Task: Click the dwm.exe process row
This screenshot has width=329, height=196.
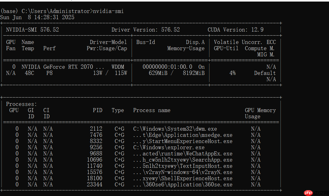Action: [175, 129]
